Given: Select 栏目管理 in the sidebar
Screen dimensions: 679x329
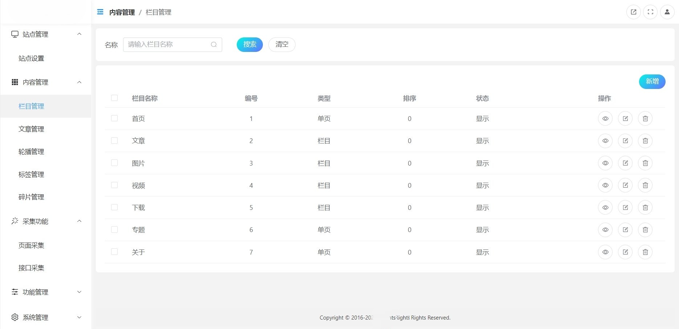Looking at the screenshot, I should point(46,106).
